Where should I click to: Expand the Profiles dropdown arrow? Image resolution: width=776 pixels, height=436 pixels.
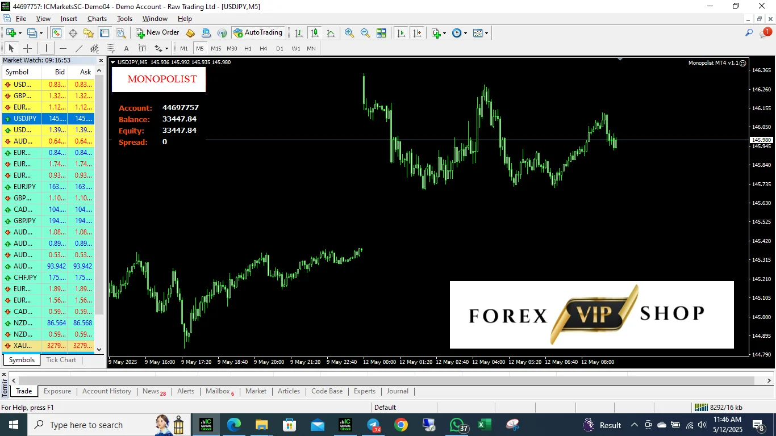tap(41, 33)
